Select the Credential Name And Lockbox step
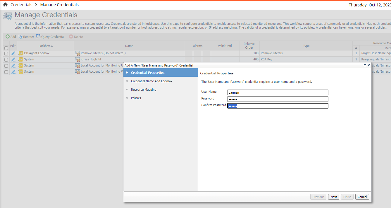 (151, 81)
